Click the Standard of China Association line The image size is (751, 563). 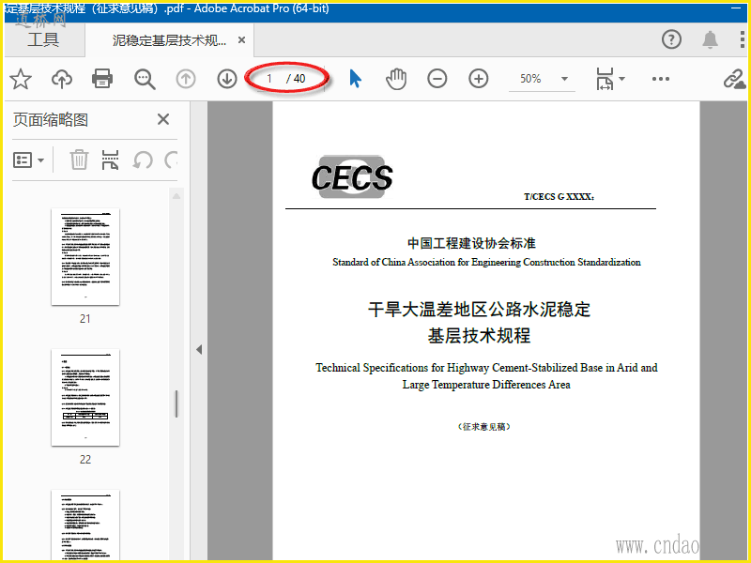[x=486, y=262]
